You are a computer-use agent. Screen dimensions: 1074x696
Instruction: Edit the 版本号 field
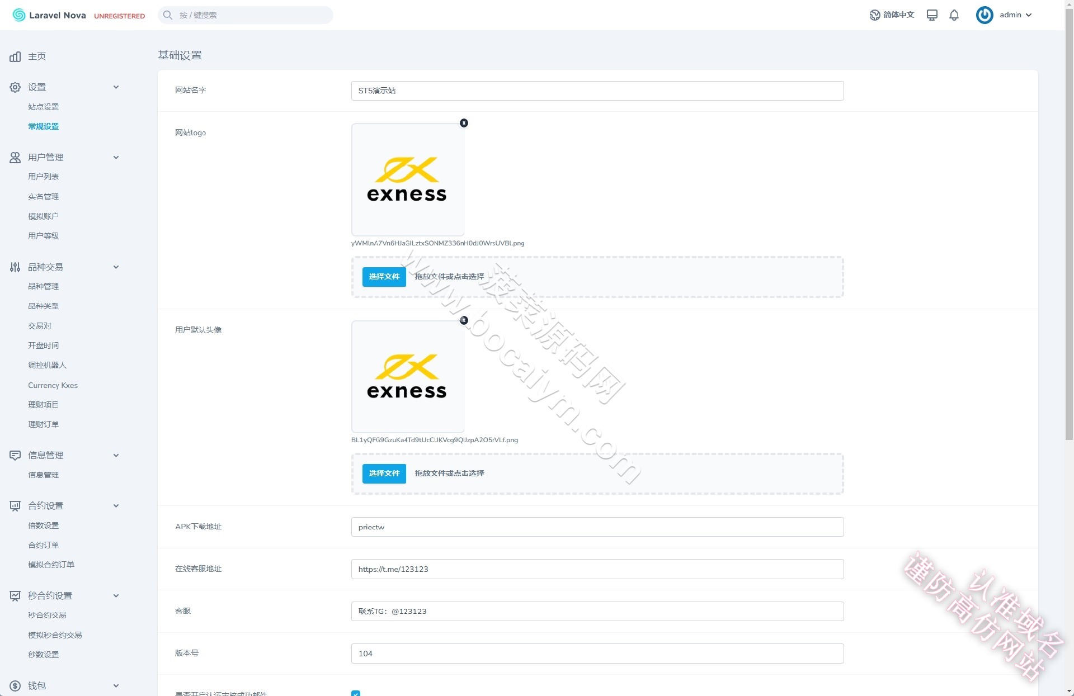click(x=597, y=654)
